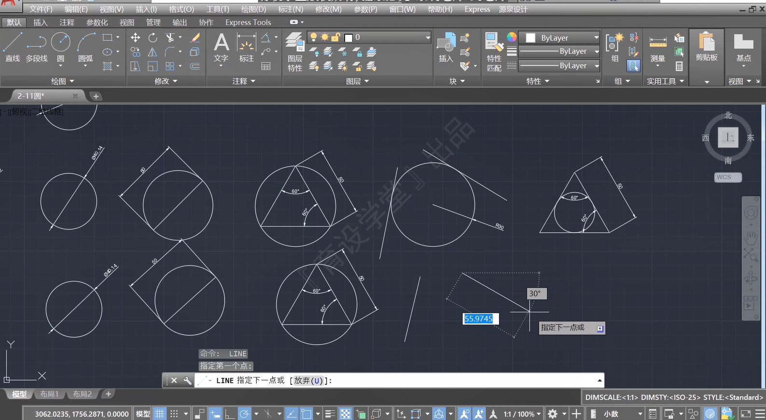The height and width of the screenshot is (420, 766).
Task: Open 图层特性 (Layer Properties) manager
Action: click(295, 52)
